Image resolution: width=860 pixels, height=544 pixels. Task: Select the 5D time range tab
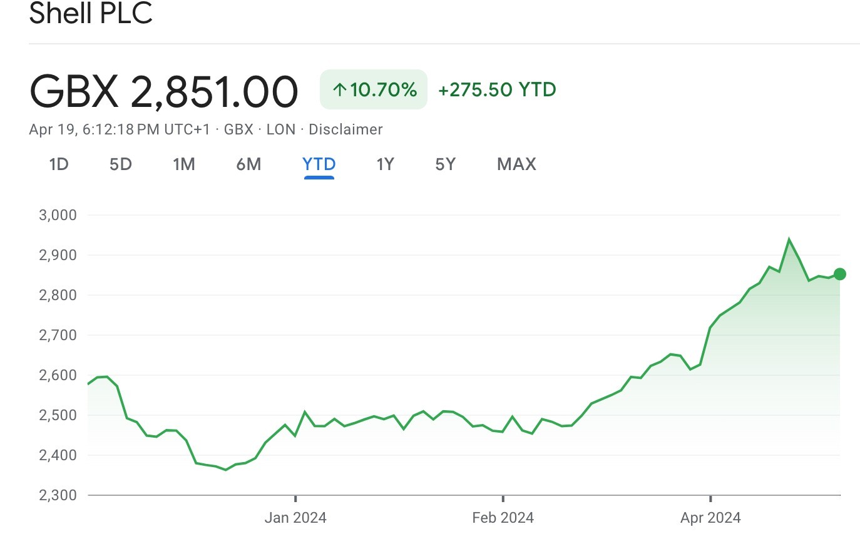coord(121,164)
